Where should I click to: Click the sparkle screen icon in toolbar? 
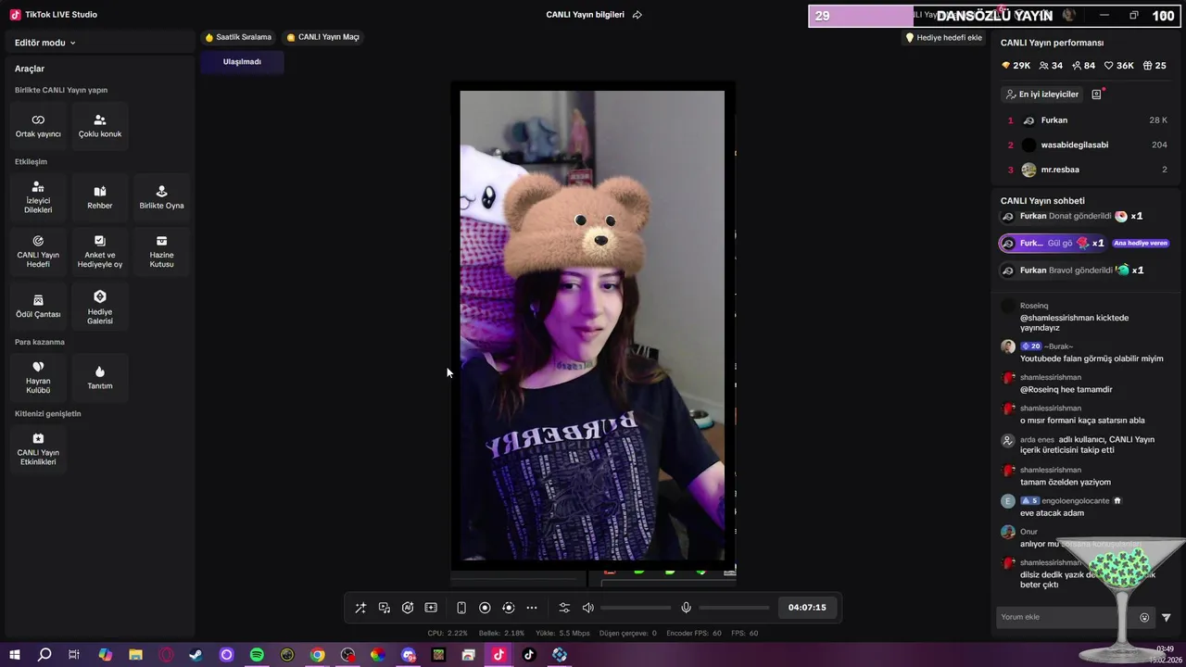click(x=431, y=608)
